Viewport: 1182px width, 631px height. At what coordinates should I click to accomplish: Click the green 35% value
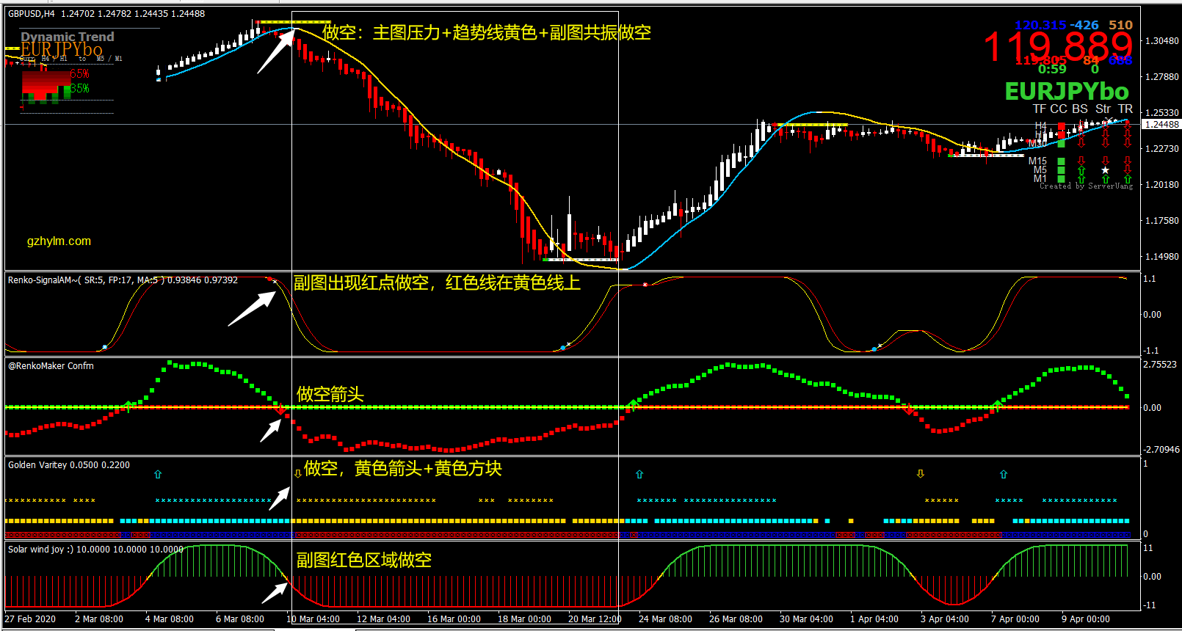click(80, 89)
